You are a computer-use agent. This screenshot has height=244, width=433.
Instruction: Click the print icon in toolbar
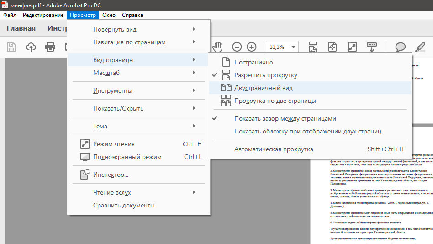(50, 47)
